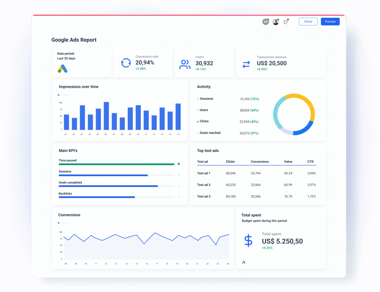Click the dollar sign Total spent icon
The width and height of the screenshot is (380, 292).
coord(248,241)
